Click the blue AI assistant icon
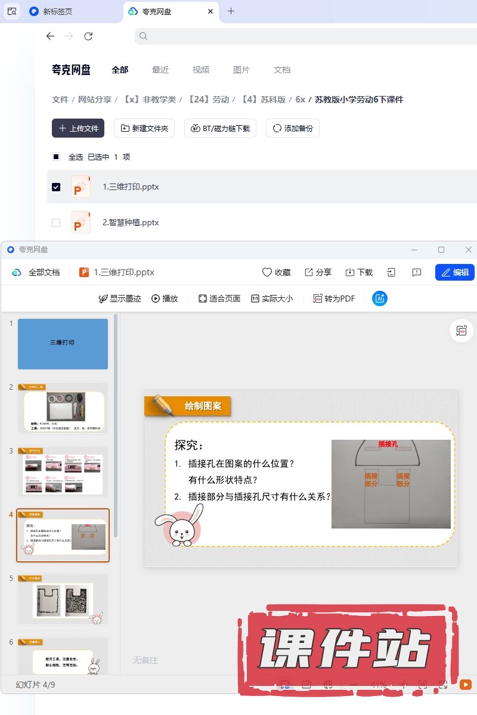This screenshot has height=715, width=477. pos(380,299)
